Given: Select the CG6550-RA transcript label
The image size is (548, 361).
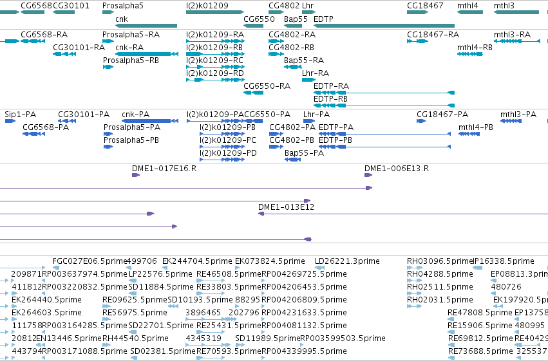Looking at the screenshot, I should point(267,86).
